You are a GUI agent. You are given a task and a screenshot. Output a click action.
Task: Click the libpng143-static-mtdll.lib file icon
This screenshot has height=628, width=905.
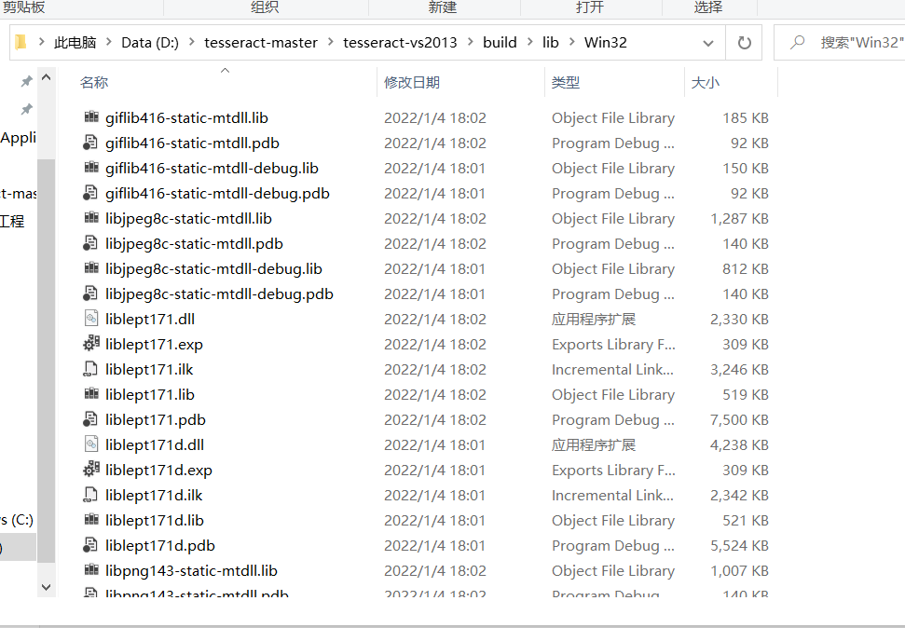pos(91,571)
